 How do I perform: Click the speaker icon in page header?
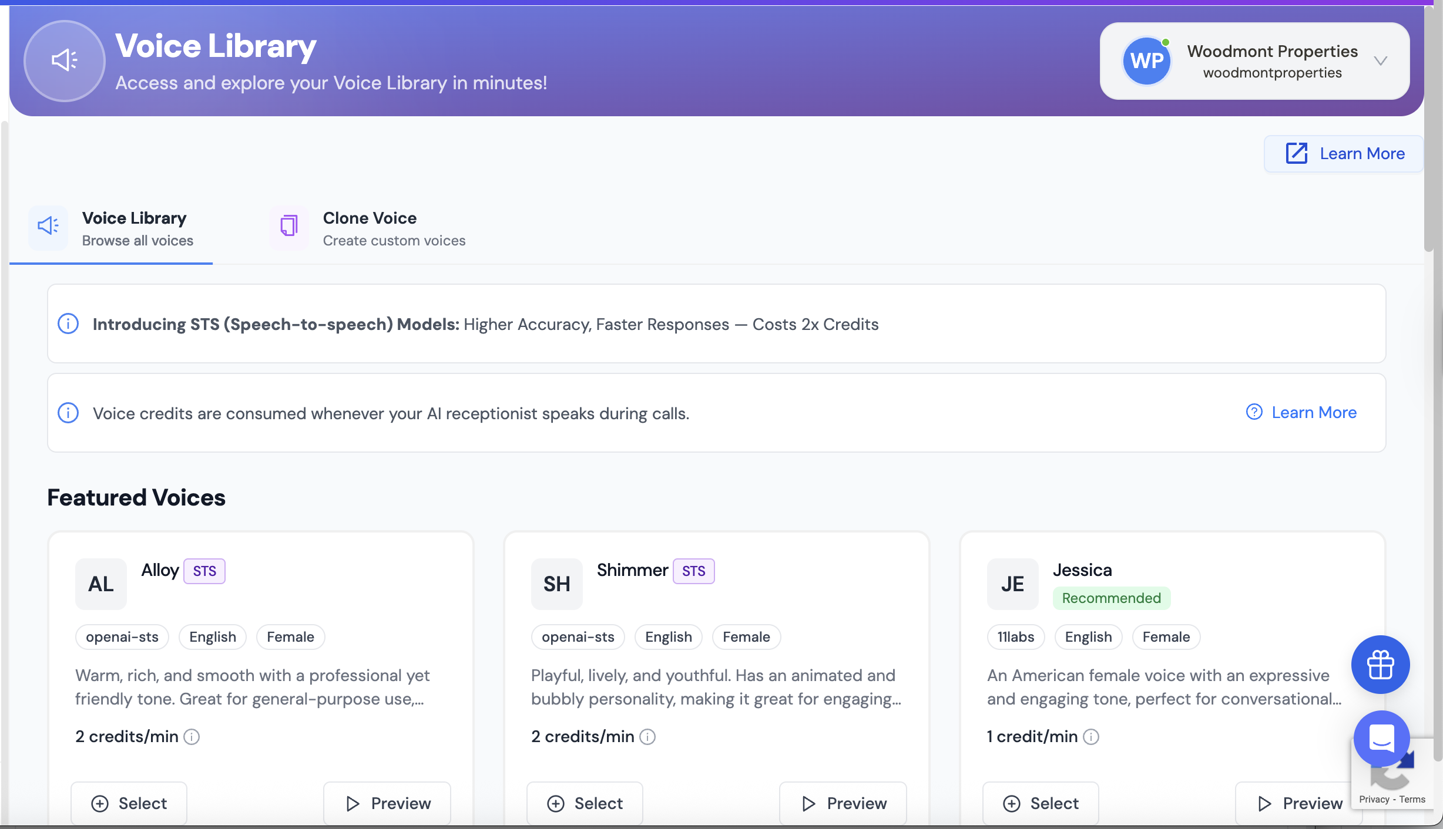(65, 60)
